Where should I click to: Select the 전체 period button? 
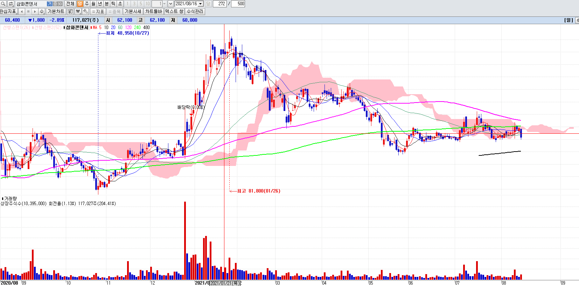click(x=70, y=4)
